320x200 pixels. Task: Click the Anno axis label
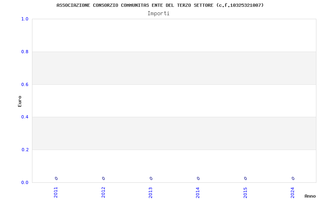(x=310, y=196)
